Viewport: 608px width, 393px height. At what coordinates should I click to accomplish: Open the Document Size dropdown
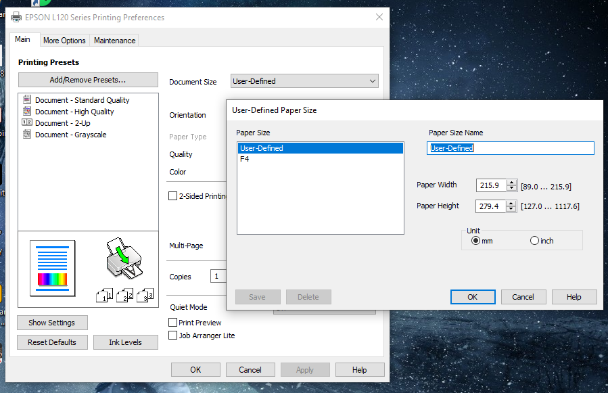tap(304, 81)
